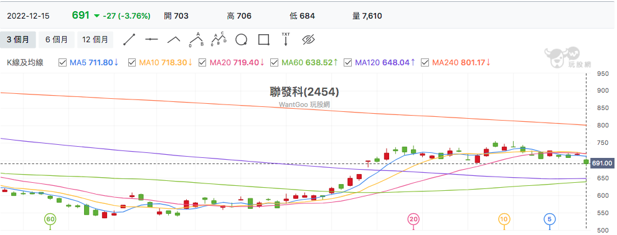Click the MA20 719.40 value label
The width and height of the screenshot is (617, 235).
click(x=237, y=63)
